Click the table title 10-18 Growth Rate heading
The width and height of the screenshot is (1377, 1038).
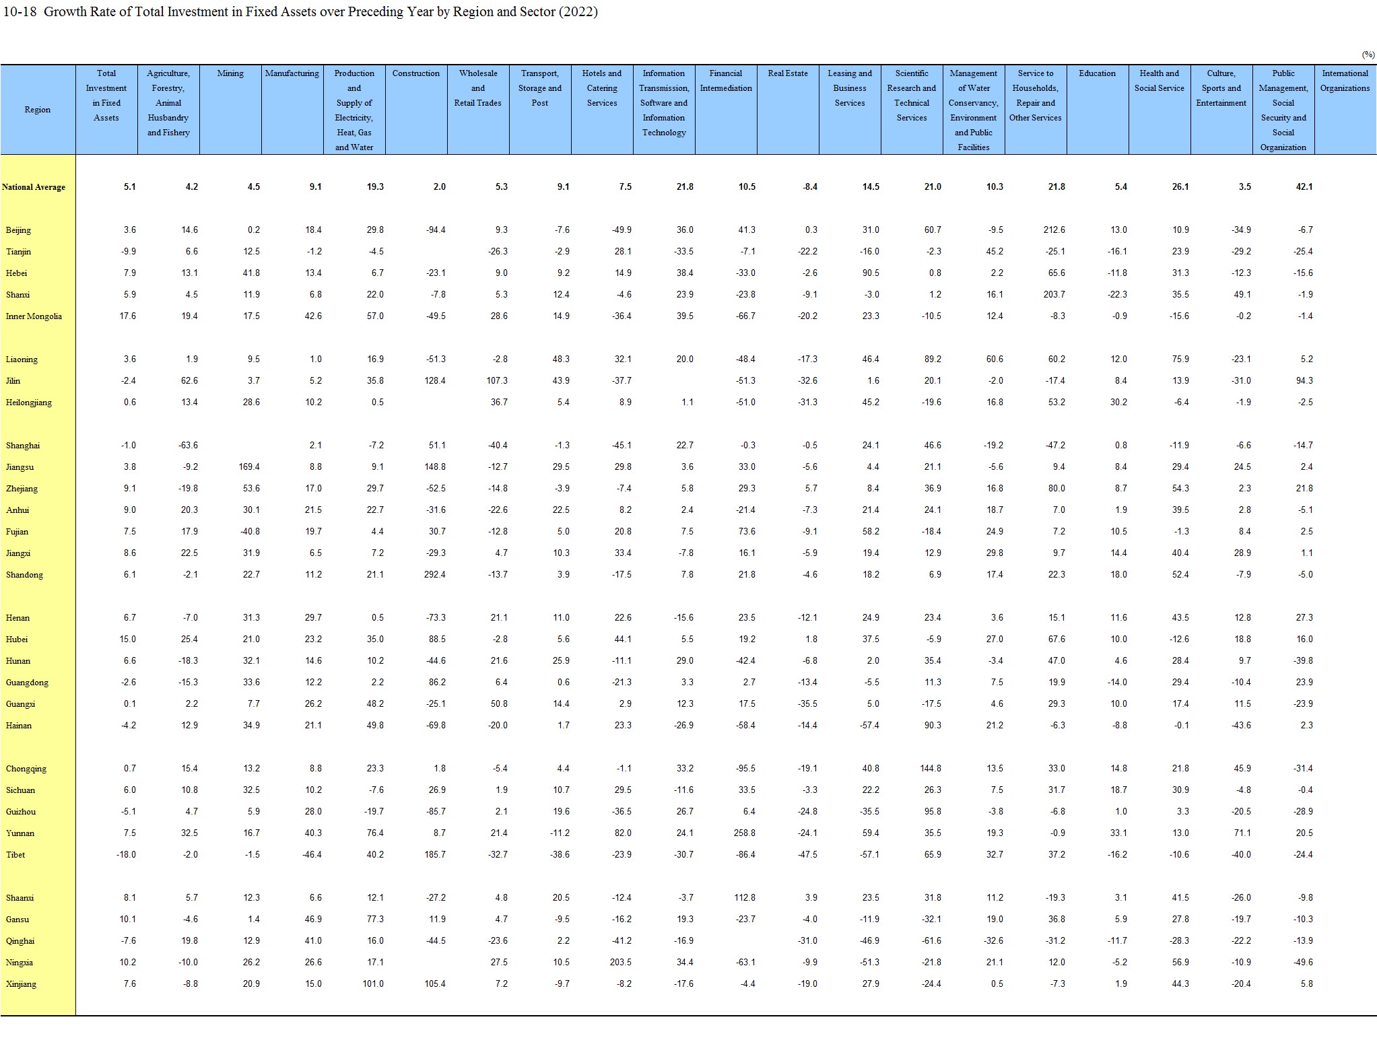[x=300, y=11]
